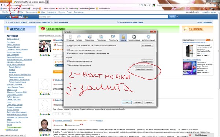Open the настройки link in page header
Screen dimensions: 220x137
[206, 12]
